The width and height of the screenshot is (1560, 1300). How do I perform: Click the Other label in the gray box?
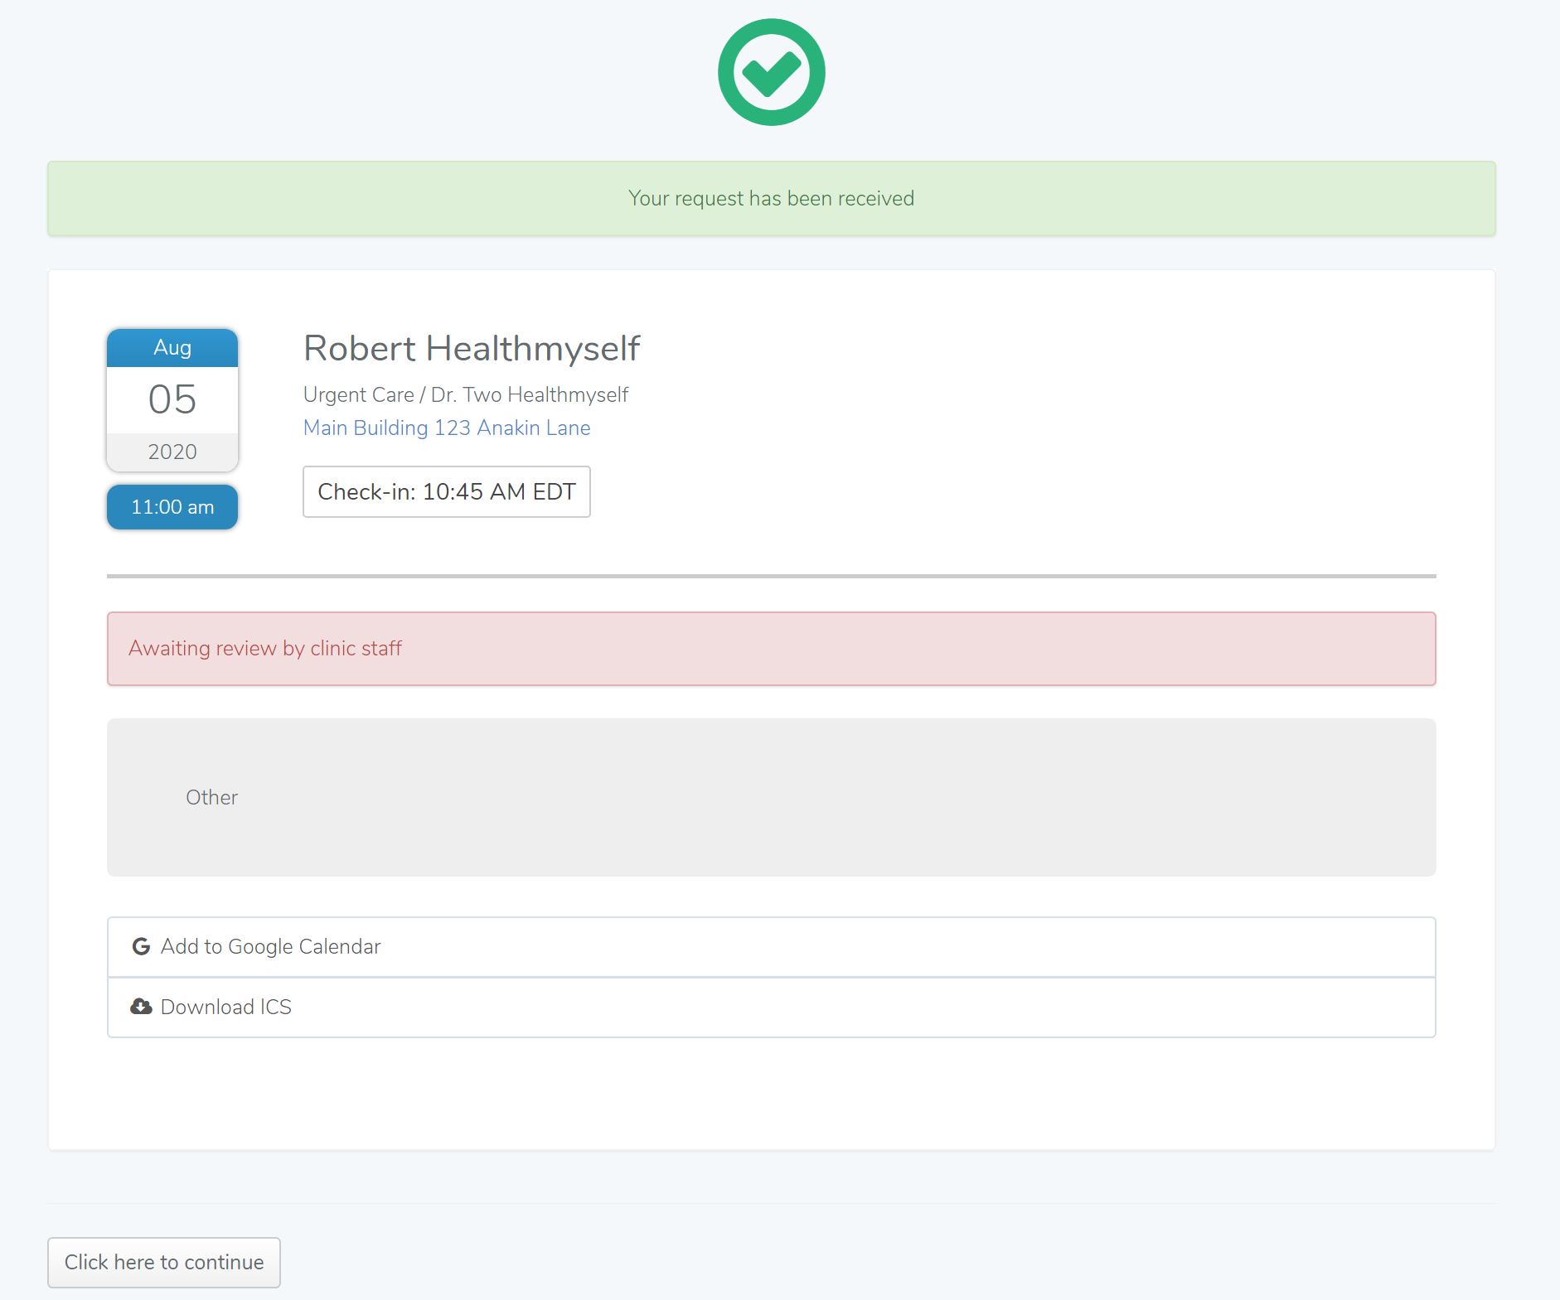tap(211, 797)
